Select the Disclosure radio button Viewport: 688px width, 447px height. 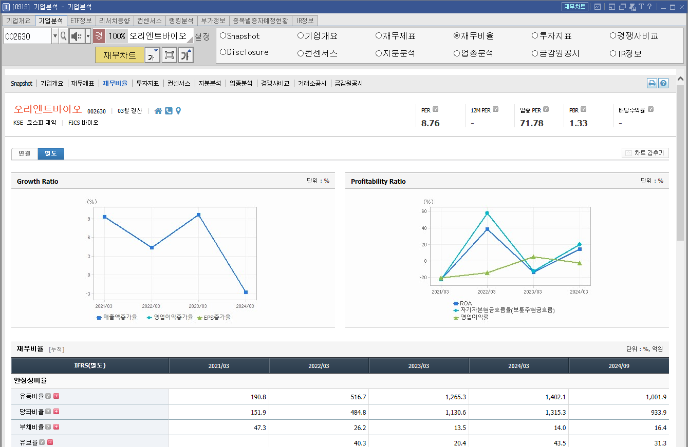click(223, 52)
